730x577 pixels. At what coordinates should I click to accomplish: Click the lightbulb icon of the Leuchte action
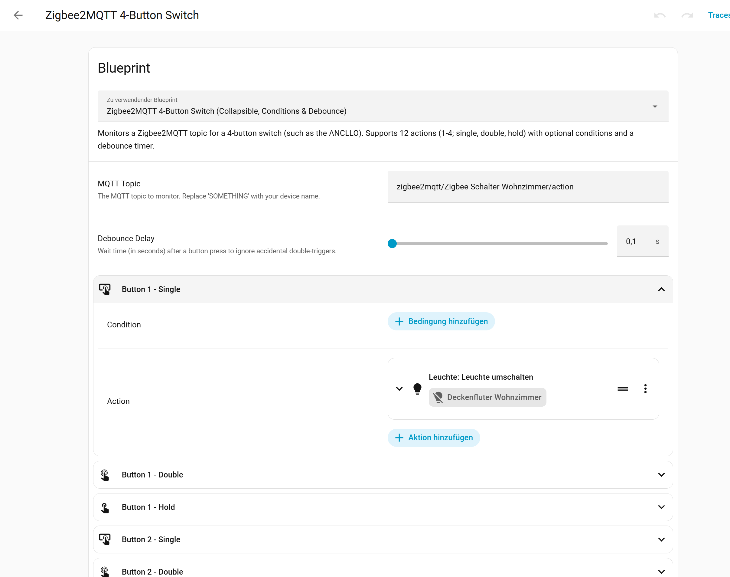point(417,389)
